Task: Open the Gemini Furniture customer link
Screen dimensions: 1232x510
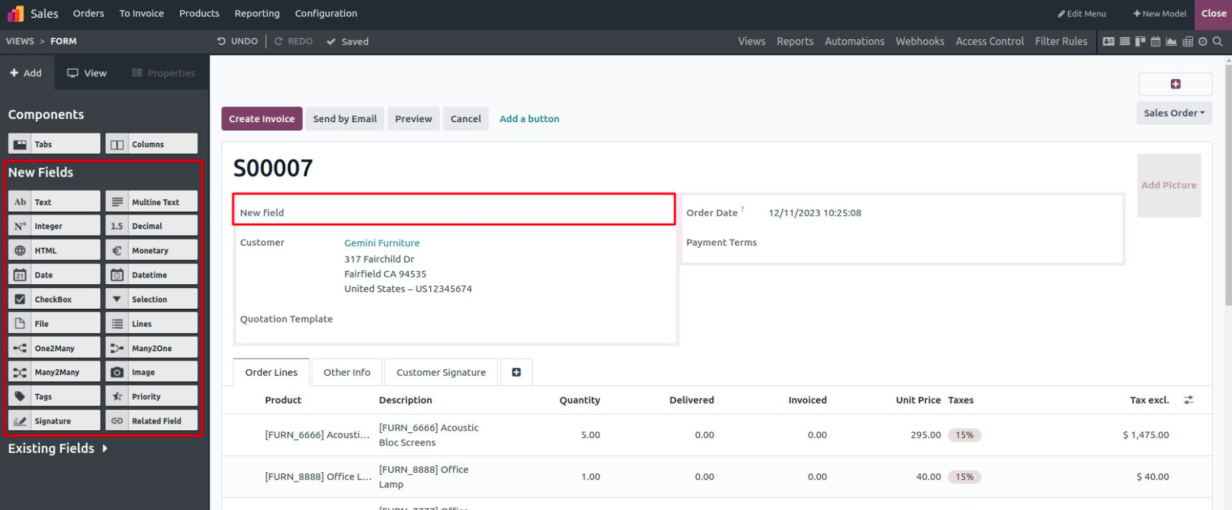Action: (382, 243)
